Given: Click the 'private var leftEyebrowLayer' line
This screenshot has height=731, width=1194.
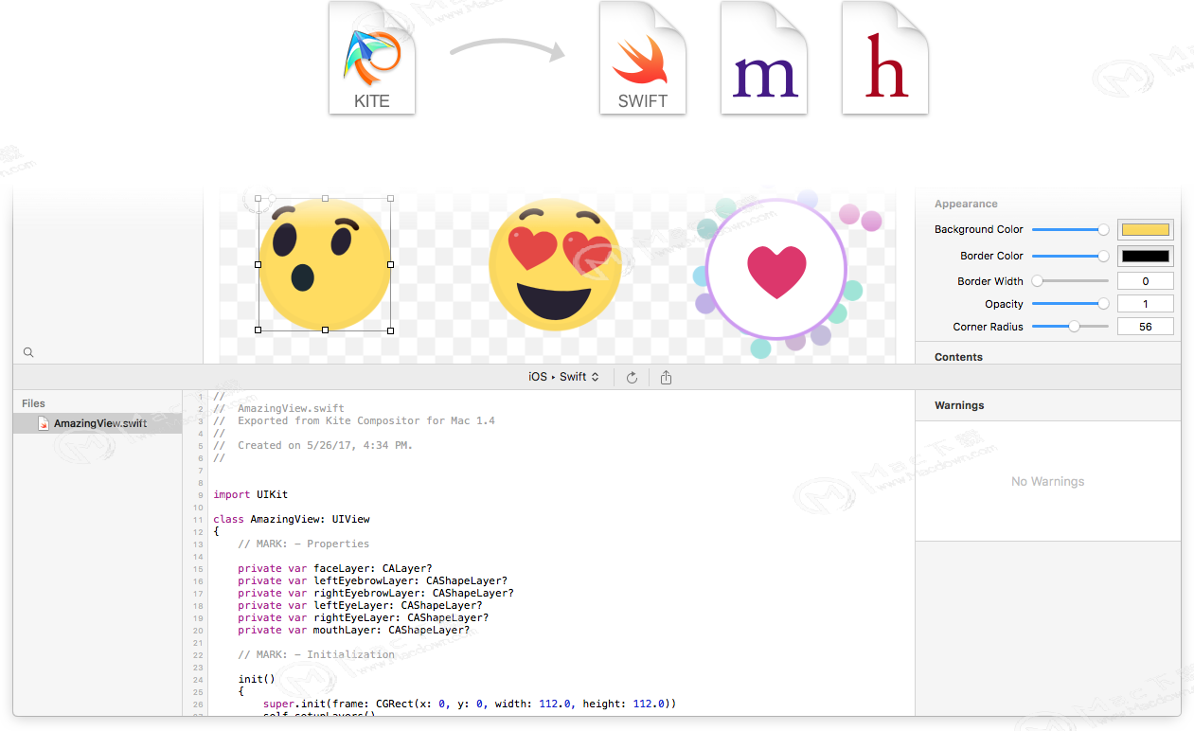Looking at the screenshot, I should pyautogui.click(x=372, y=581).
